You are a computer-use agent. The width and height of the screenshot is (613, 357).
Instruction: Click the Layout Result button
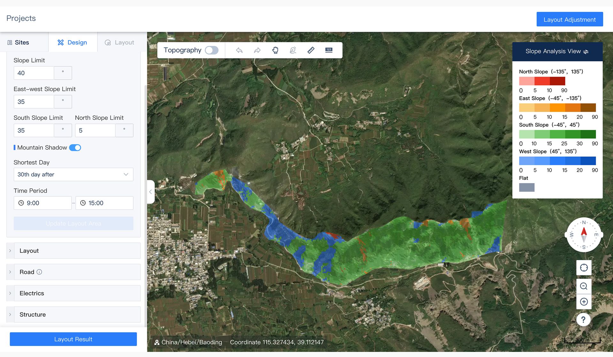(73, 339)
